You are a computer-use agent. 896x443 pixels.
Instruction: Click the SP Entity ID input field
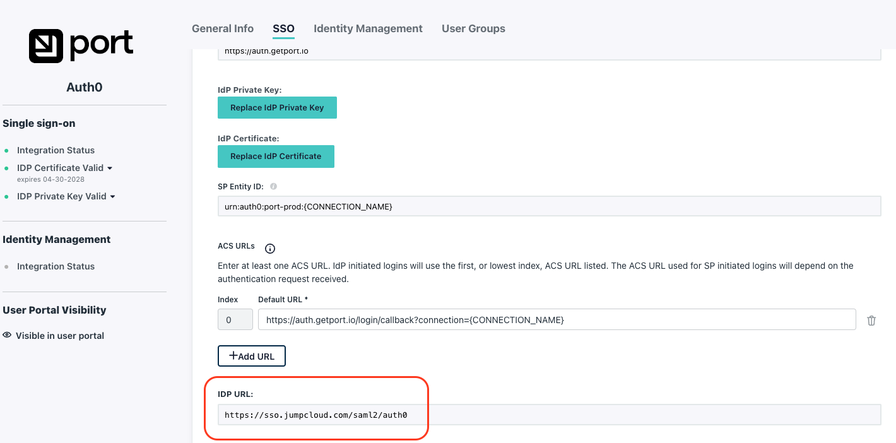pos(549,206)
